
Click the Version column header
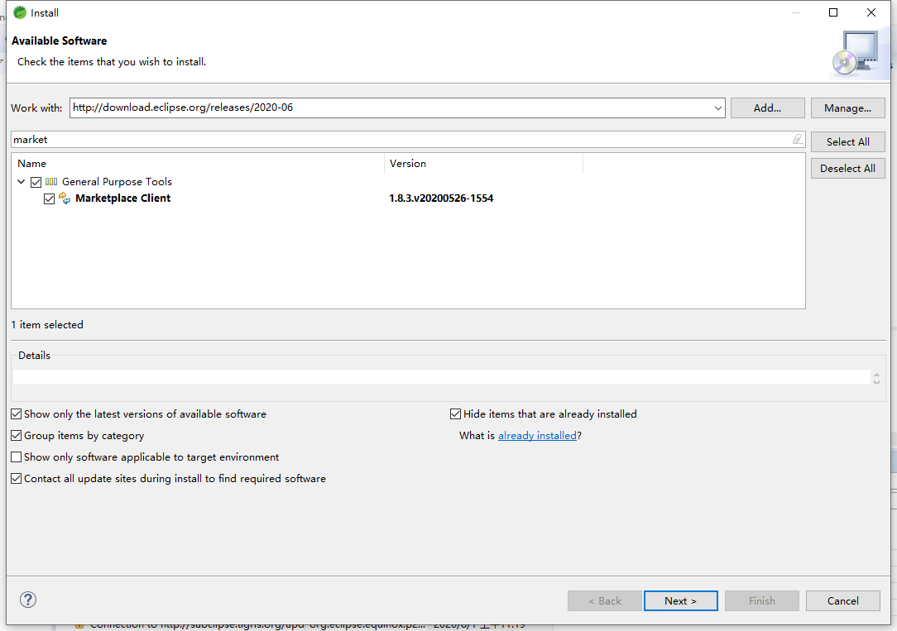pyautogui.click(x=483, y=164)
